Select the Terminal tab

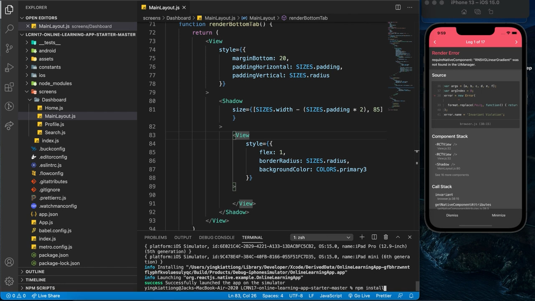point(252,237)
